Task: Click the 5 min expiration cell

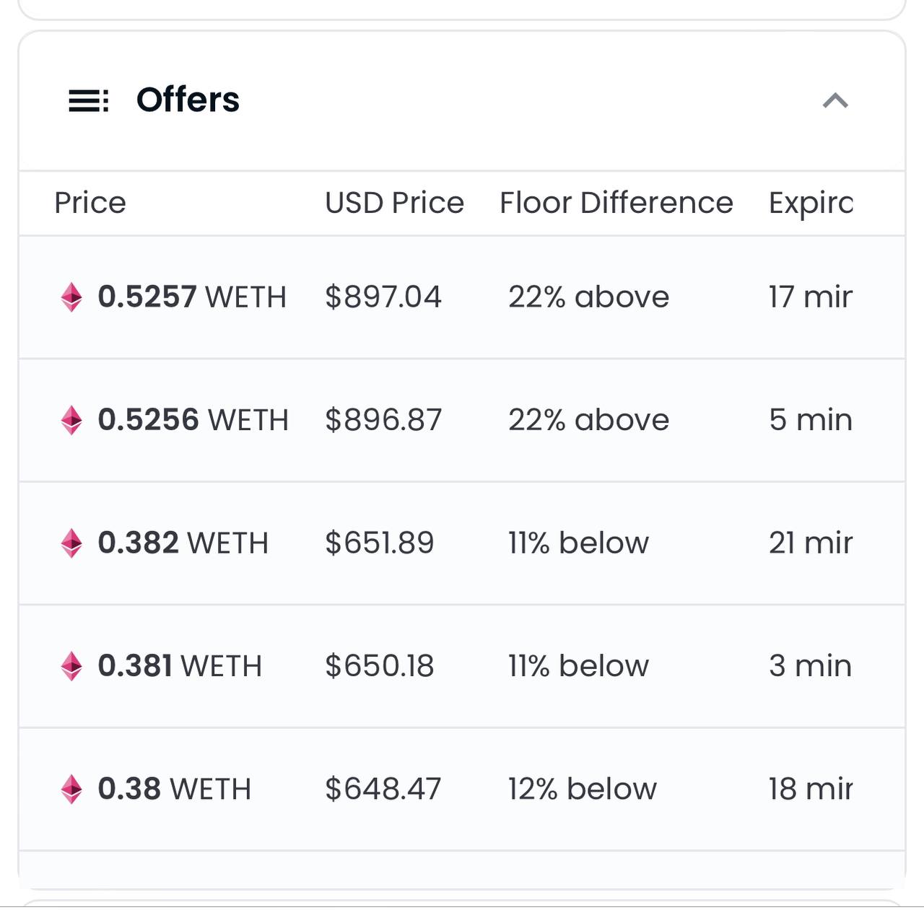Action: pyautogui.click(x=811, y=420)
